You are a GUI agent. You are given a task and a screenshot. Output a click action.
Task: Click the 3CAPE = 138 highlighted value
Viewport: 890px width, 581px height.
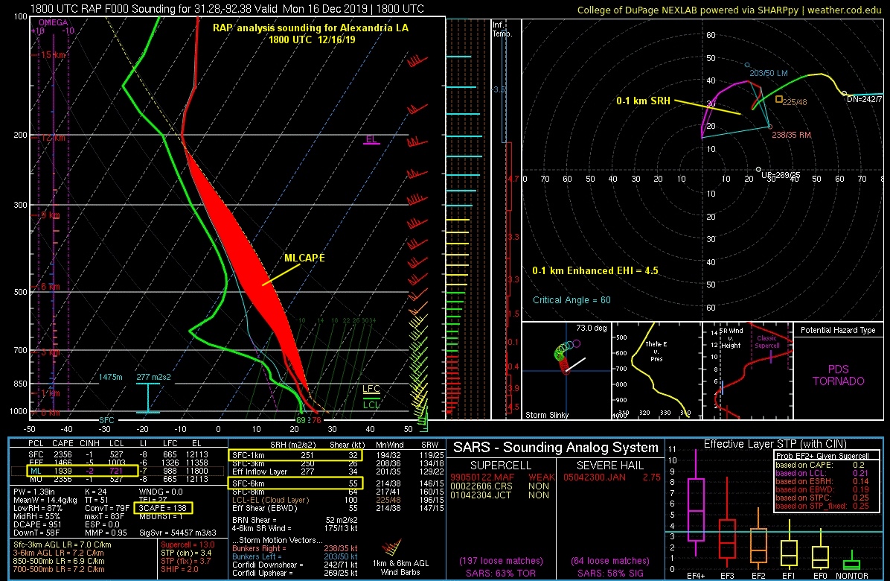[164, 508]
